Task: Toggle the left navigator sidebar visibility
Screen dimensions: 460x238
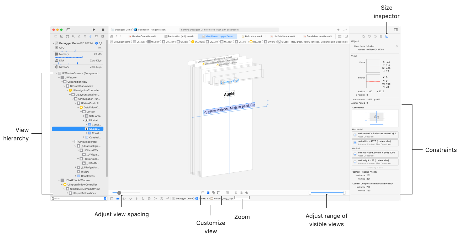Action: pos(68,30)
